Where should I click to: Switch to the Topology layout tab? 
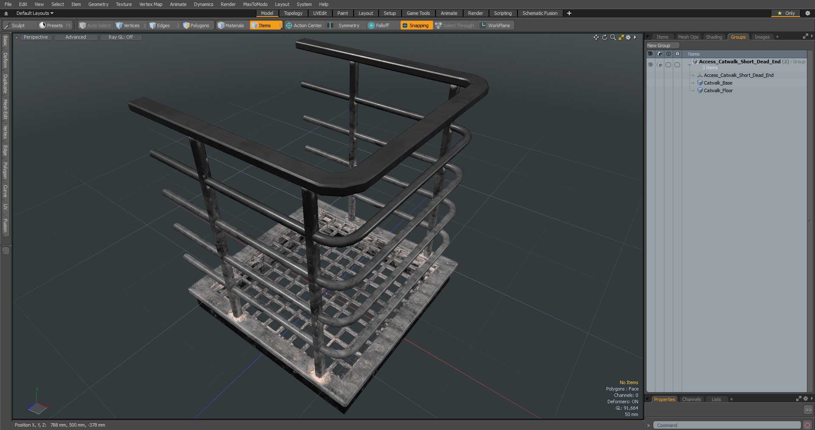pos(293,13)
